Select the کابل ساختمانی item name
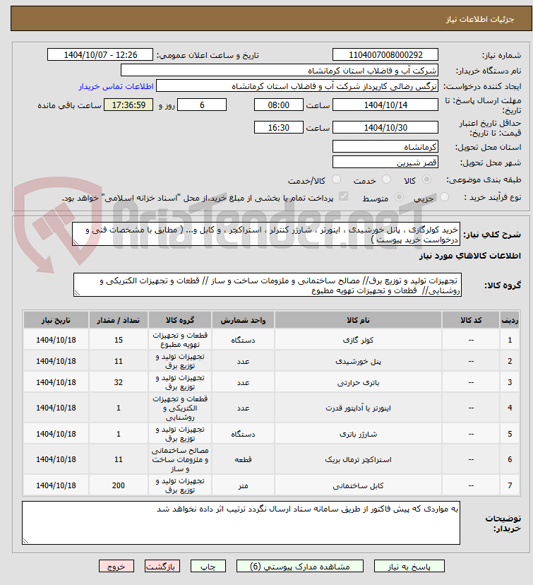The width and height of the screenshot is (533, 585). (x=358, y=485)
